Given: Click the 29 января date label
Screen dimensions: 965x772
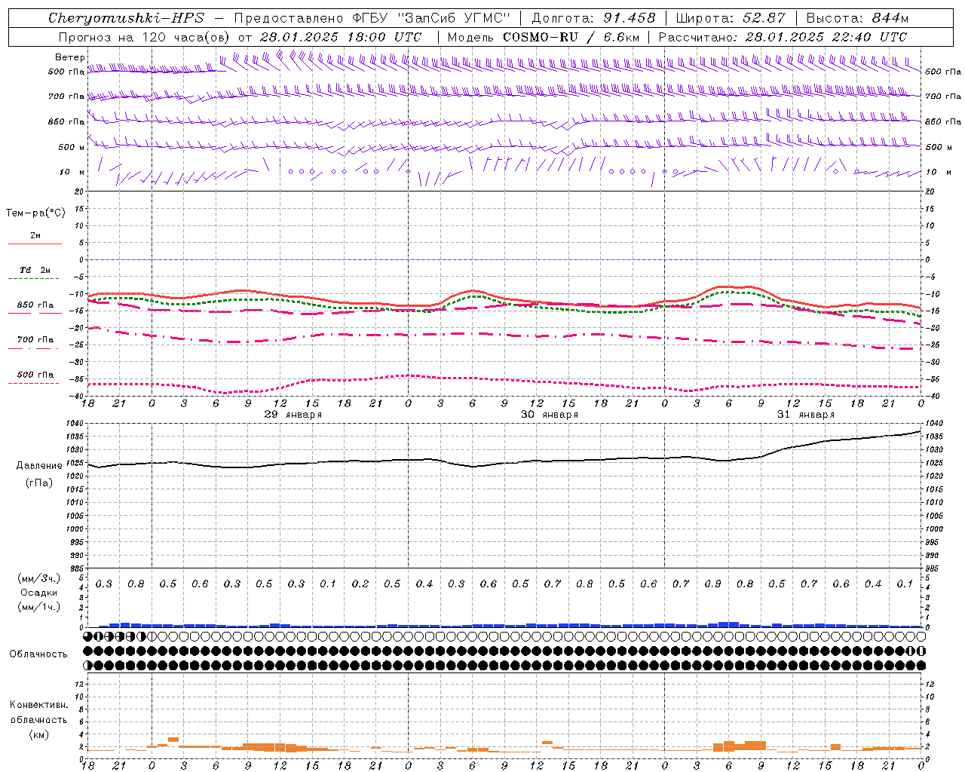Looking at the screenshot, I should click(x=293, y=415).
